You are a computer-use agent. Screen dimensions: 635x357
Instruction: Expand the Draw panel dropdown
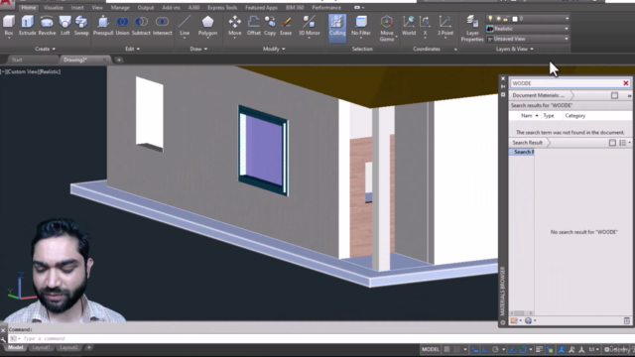point(198,49)
